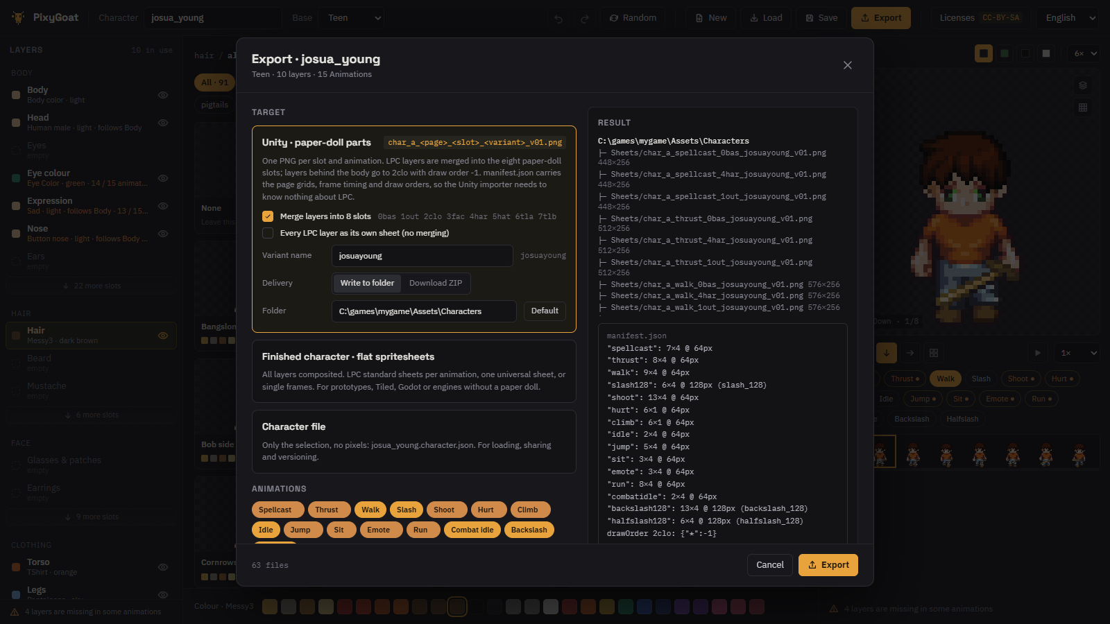1110x624 pixels.
Task: Expand the 22 more slots row
Action: pos(92,286)
